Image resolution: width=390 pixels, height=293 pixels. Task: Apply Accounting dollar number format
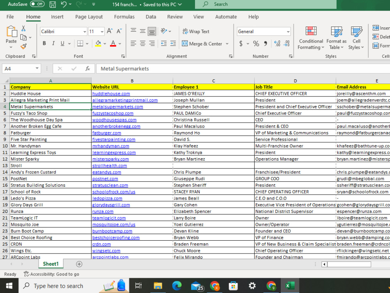point(241,44)
